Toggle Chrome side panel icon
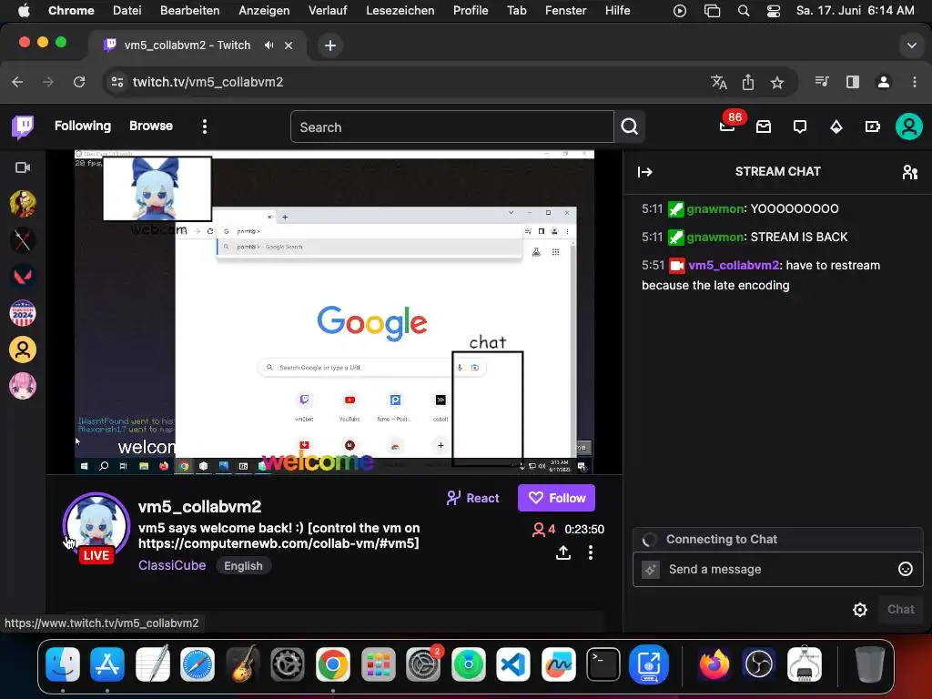This screenshot has width=932, height=699. (852, 82)
